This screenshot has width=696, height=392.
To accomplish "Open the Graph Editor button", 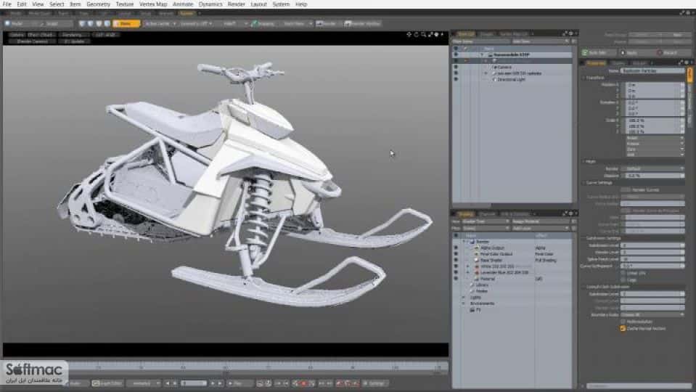I will [107, 383].
